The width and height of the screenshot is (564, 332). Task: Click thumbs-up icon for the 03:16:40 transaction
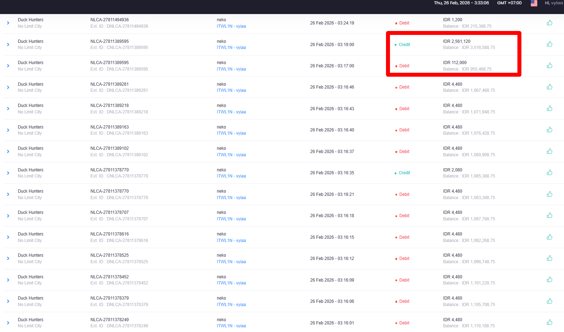[x=550, y=130]
